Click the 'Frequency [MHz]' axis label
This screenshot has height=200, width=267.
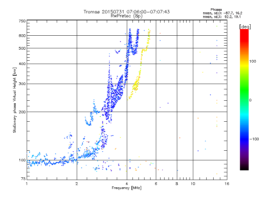point(126,188)
